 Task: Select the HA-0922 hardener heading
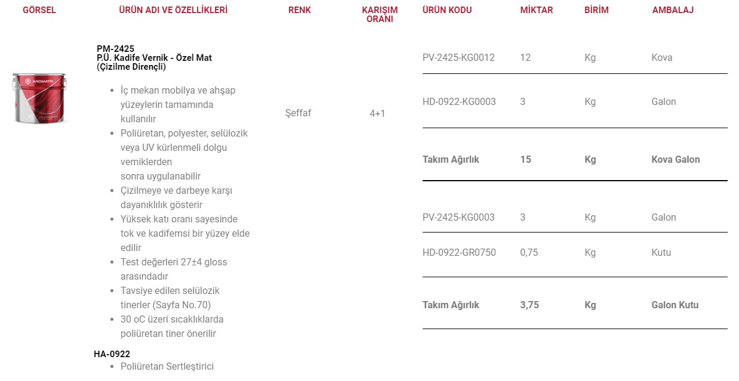click(x=112, y=354)
